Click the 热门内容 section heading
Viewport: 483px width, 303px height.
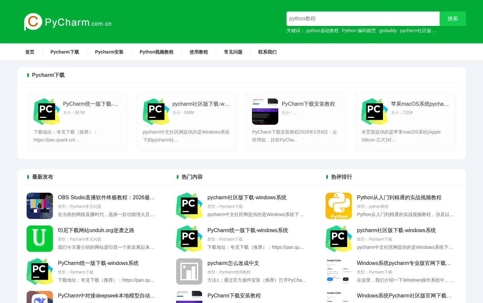(192, 177)
